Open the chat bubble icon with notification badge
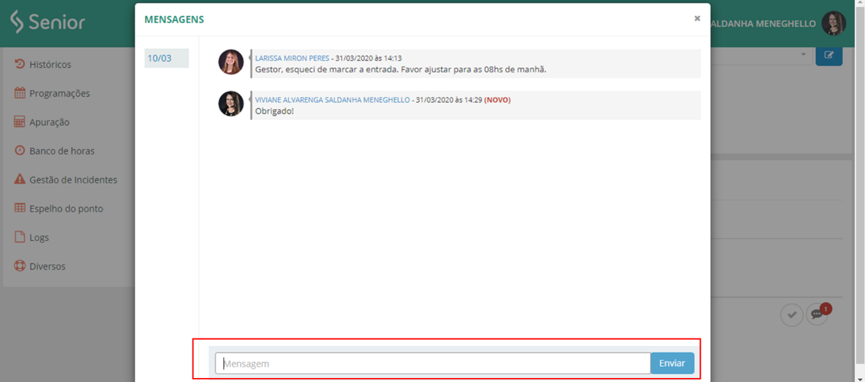This screenshot has height=382, width=865. coord(817,314)
